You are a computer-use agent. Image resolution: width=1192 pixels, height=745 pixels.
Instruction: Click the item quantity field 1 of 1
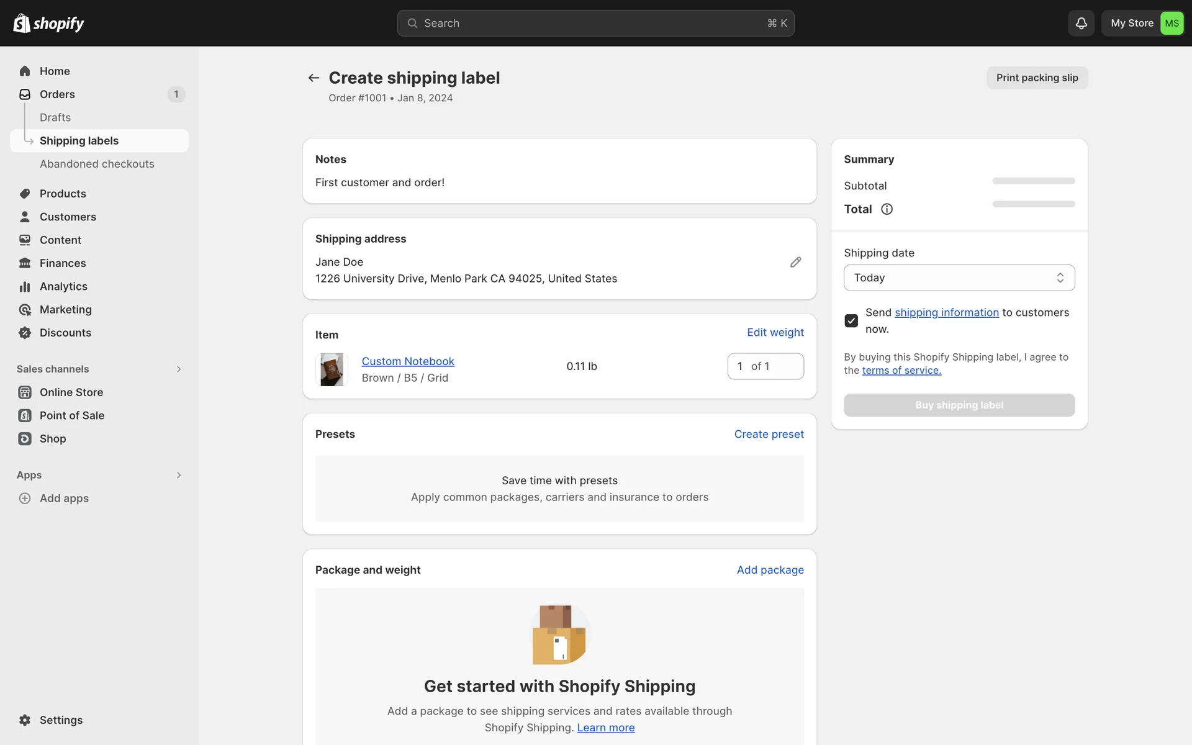(x=765, y=366)
